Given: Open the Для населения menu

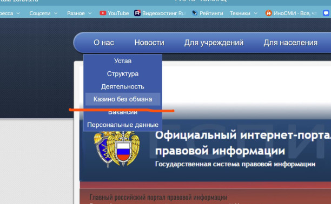Looking at the screenshot, I should coord(290,43).
